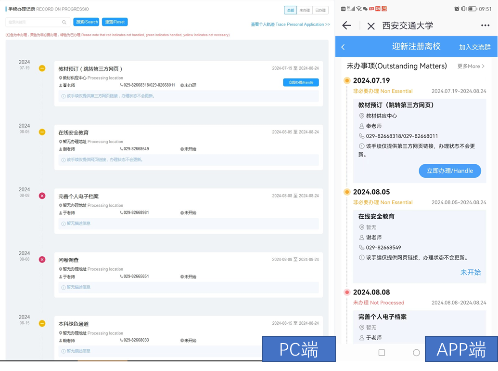The height and width of the screenshot is (371, 498).
Task: Tap person icon beside 秦老师 in app
Action: pyautogui.click(x=361, y=126)
